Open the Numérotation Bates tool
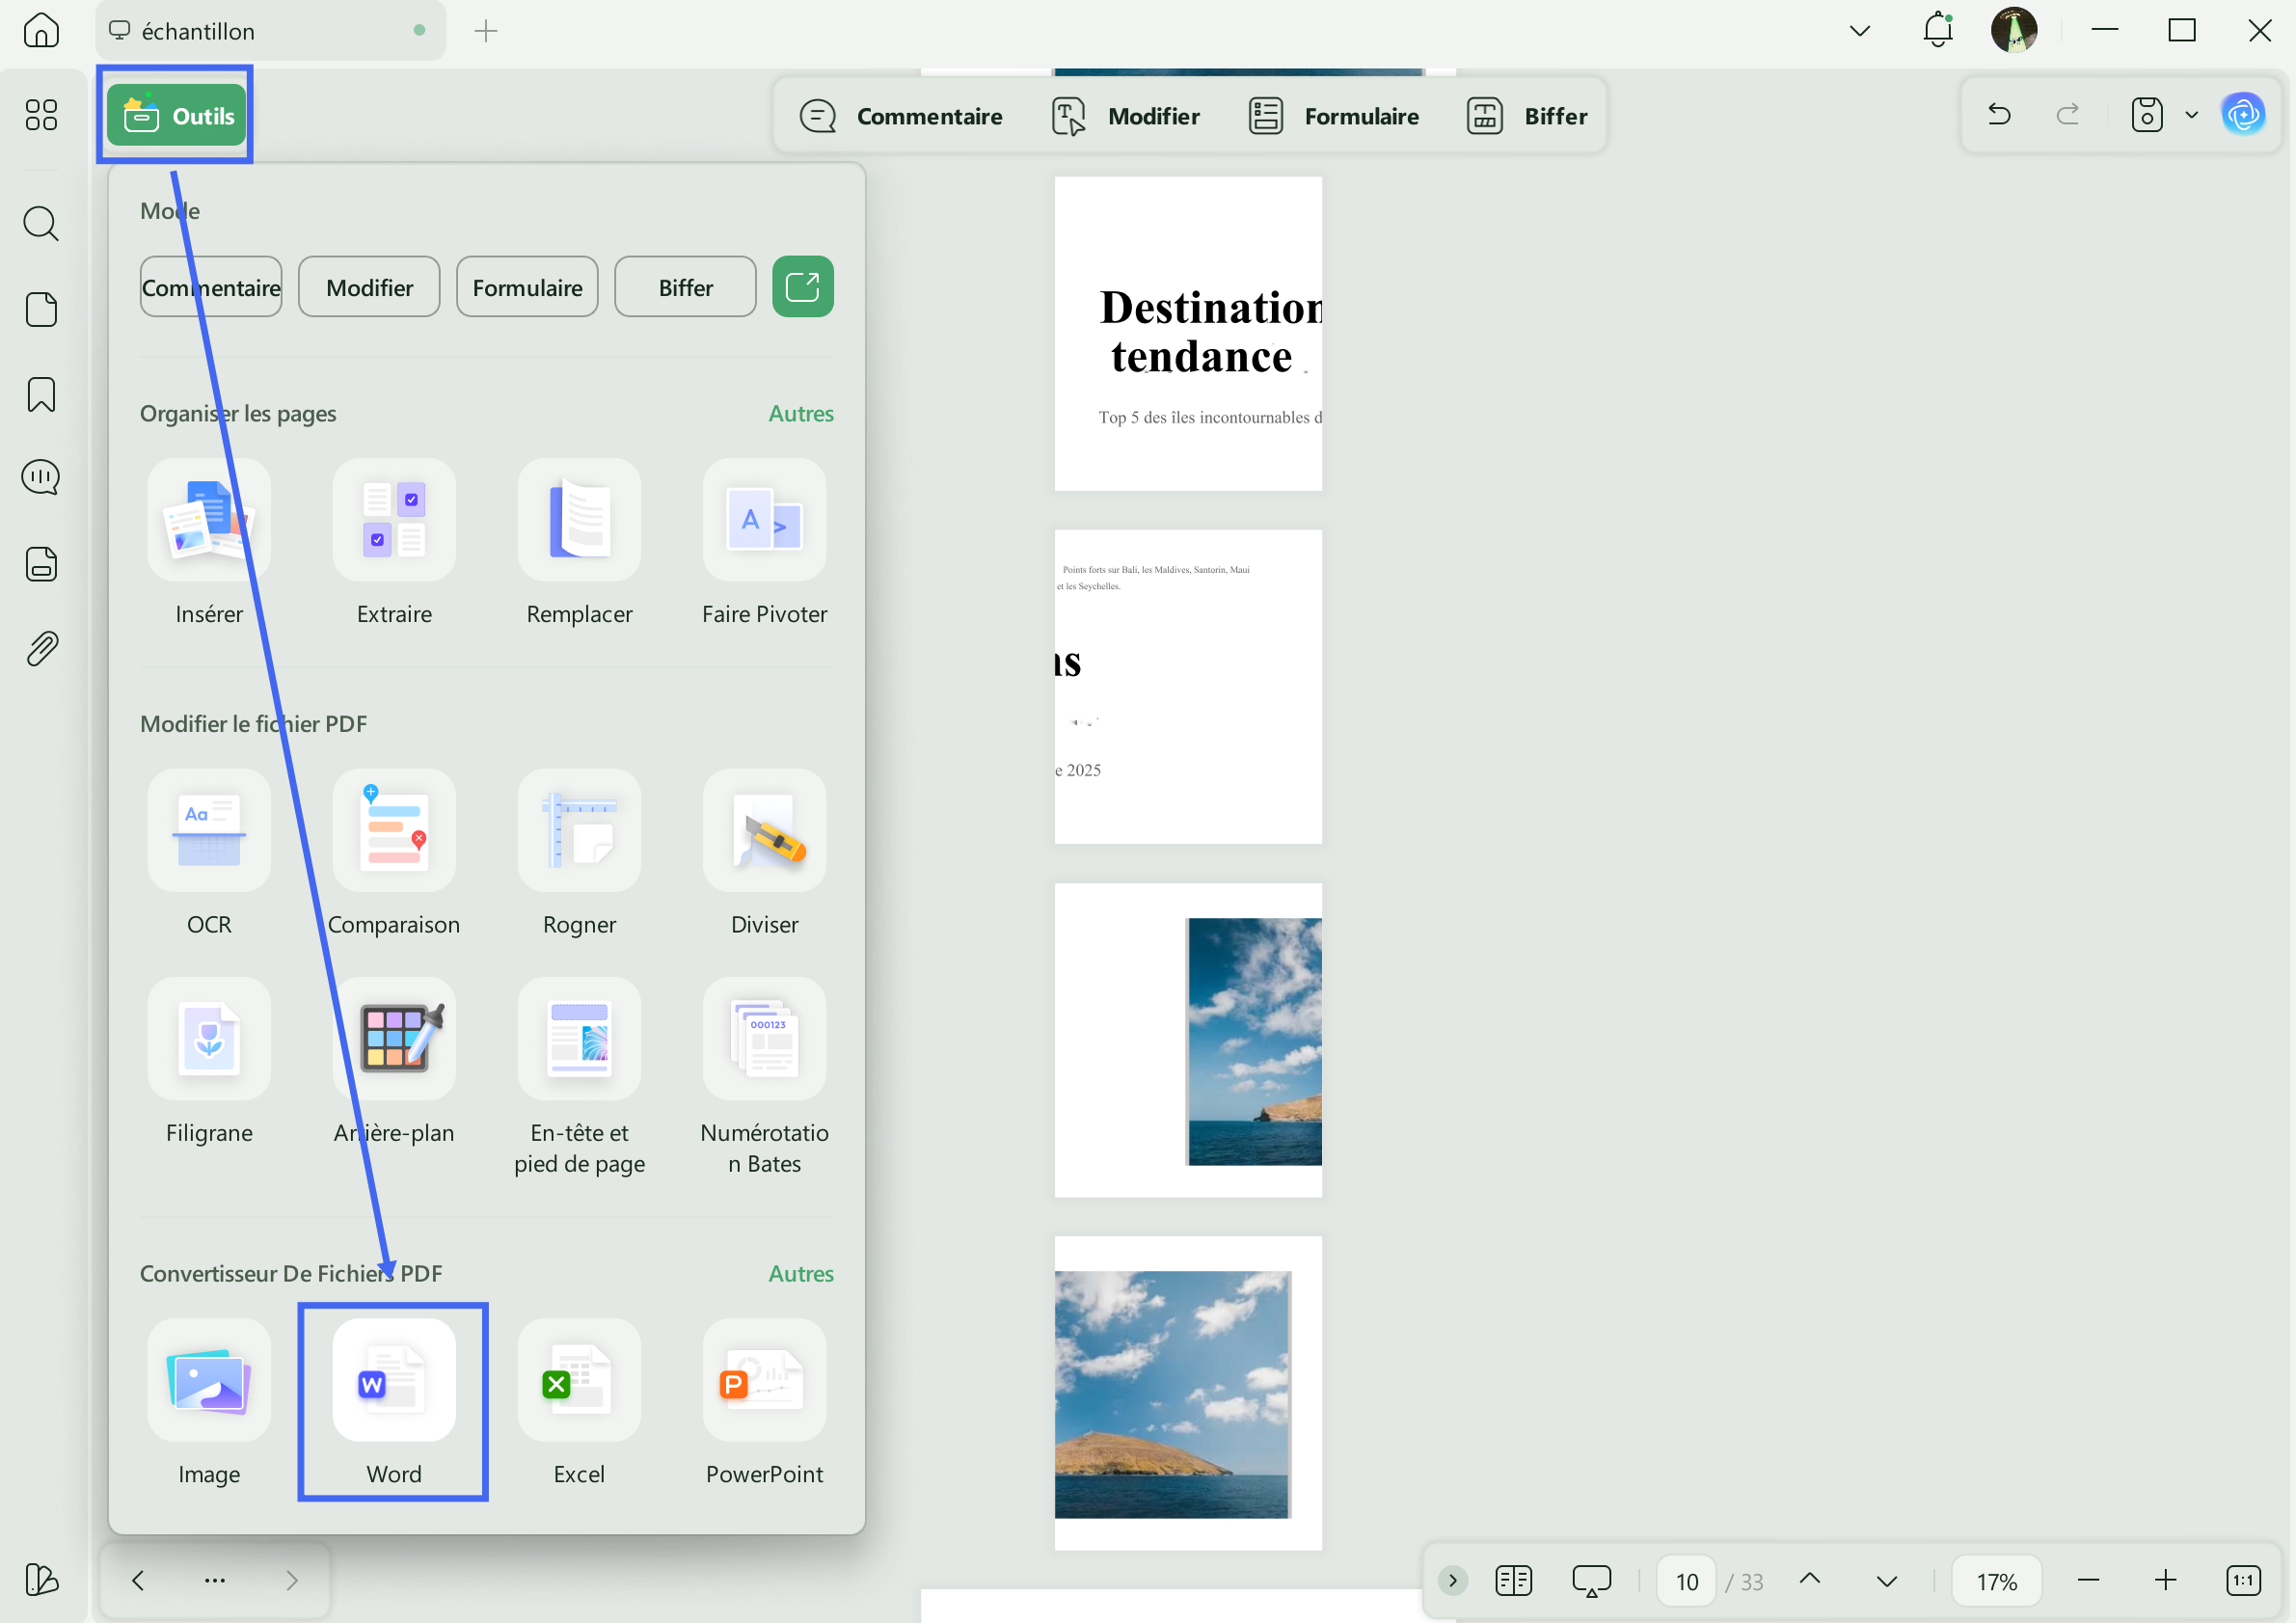 coord(764,1039)
